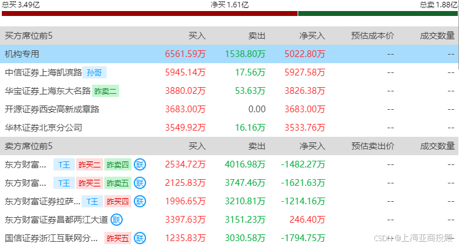Select the 机构专用 row name
Viewport: 459px width, 246px height.
(22, 54)
